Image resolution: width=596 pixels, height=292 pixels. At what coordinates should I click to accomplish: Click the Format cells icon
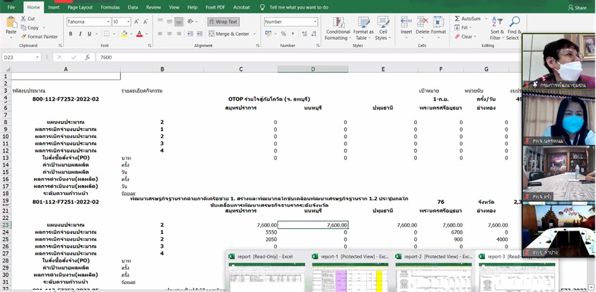(438, 22)
